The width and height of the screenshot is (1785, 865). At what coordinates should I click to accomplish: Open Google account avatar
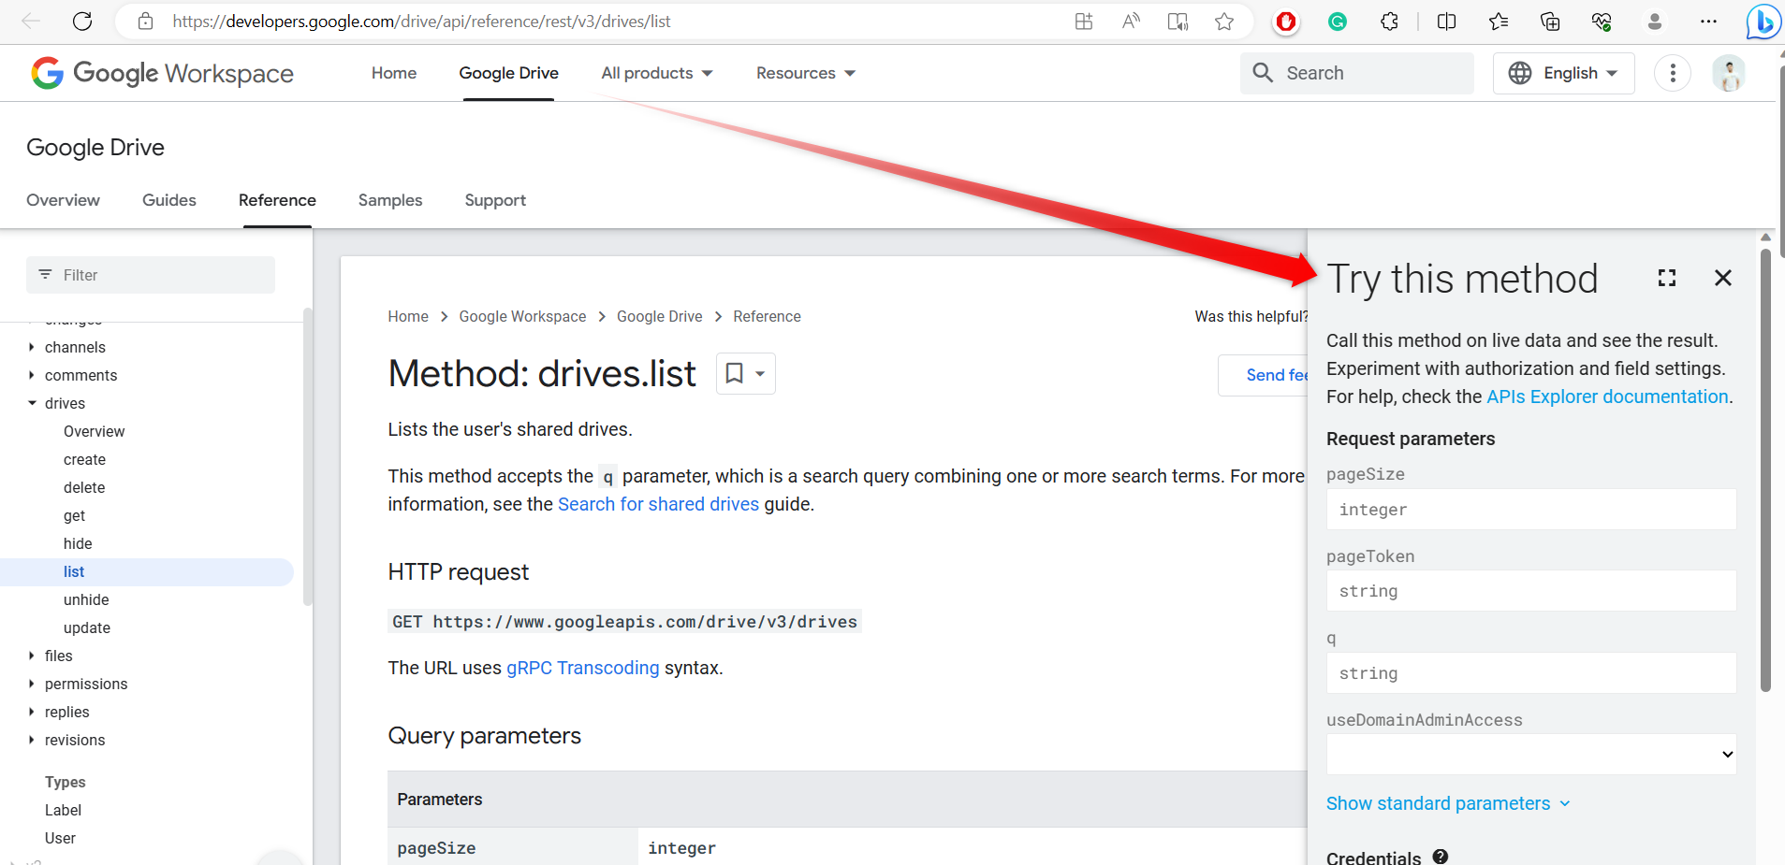point(1729,73)
